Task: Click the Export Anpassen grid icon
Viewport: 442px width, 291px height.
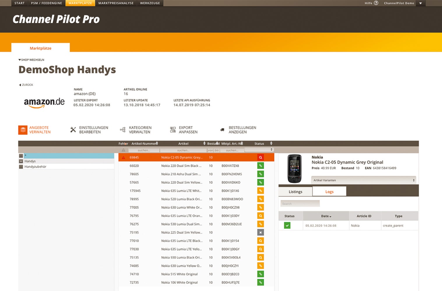Action: [x=173, y=130]
